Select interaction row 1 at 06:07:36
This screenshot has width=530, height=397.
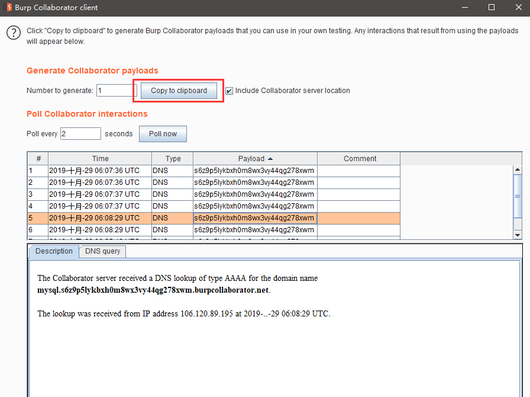[x=214, y=171]
